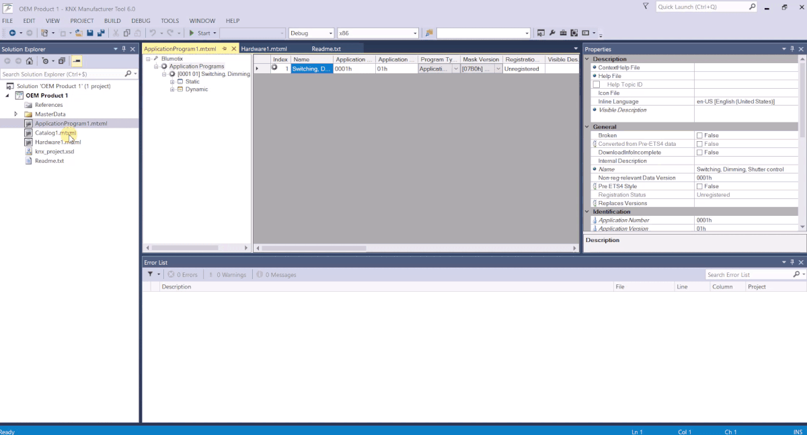Open the PROJECT menu
807x435 pixels.
[82, 21]
